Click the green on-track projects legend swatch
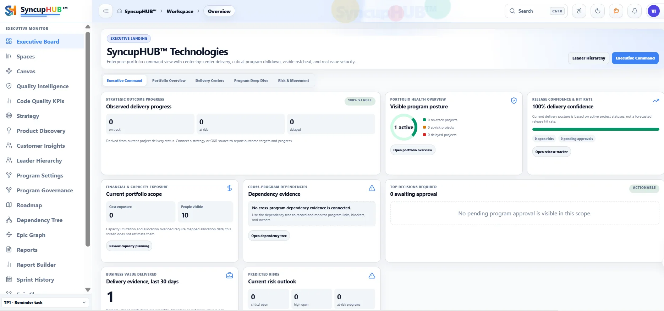664x311 pixels. click(x=424, y=120)
